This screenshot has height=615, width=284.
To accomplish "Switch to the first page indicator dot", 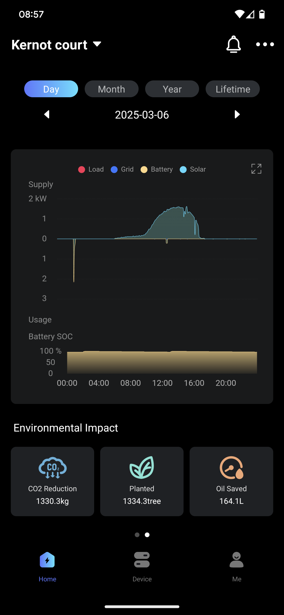I will 137,535.
